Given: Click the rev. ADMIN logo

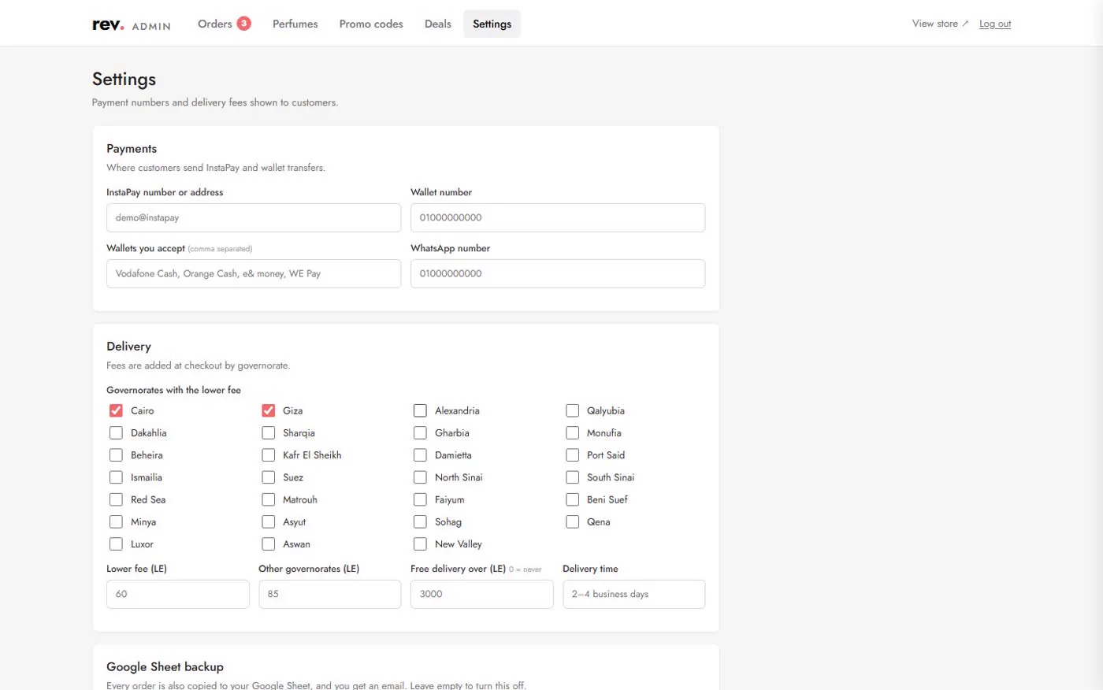Looking at the screenshot, I should [132, 24].
